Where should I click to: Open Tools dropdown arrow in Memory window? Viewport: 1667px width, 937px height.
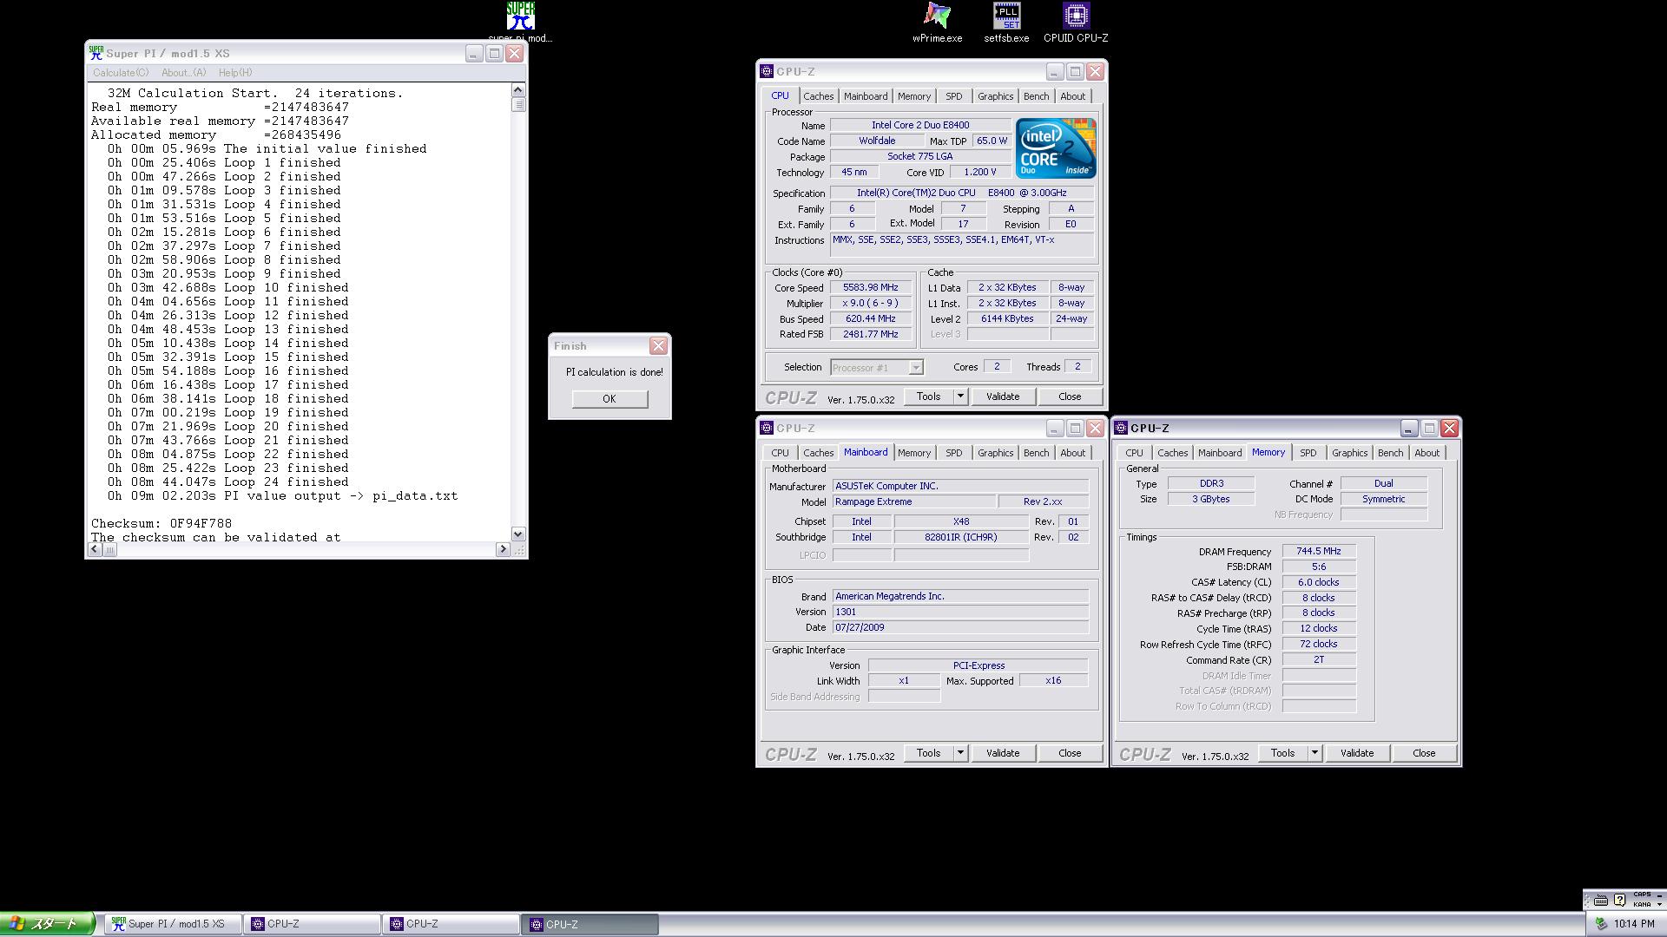pyautogui.click(x=1314, y=753)
